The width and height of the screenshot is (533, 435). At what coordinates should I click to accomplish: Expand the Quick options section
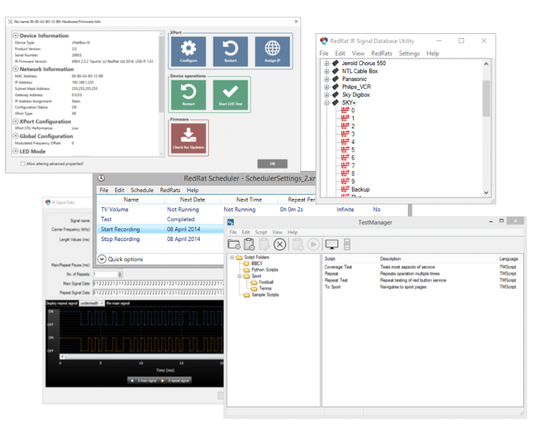(x=102, y=259)
